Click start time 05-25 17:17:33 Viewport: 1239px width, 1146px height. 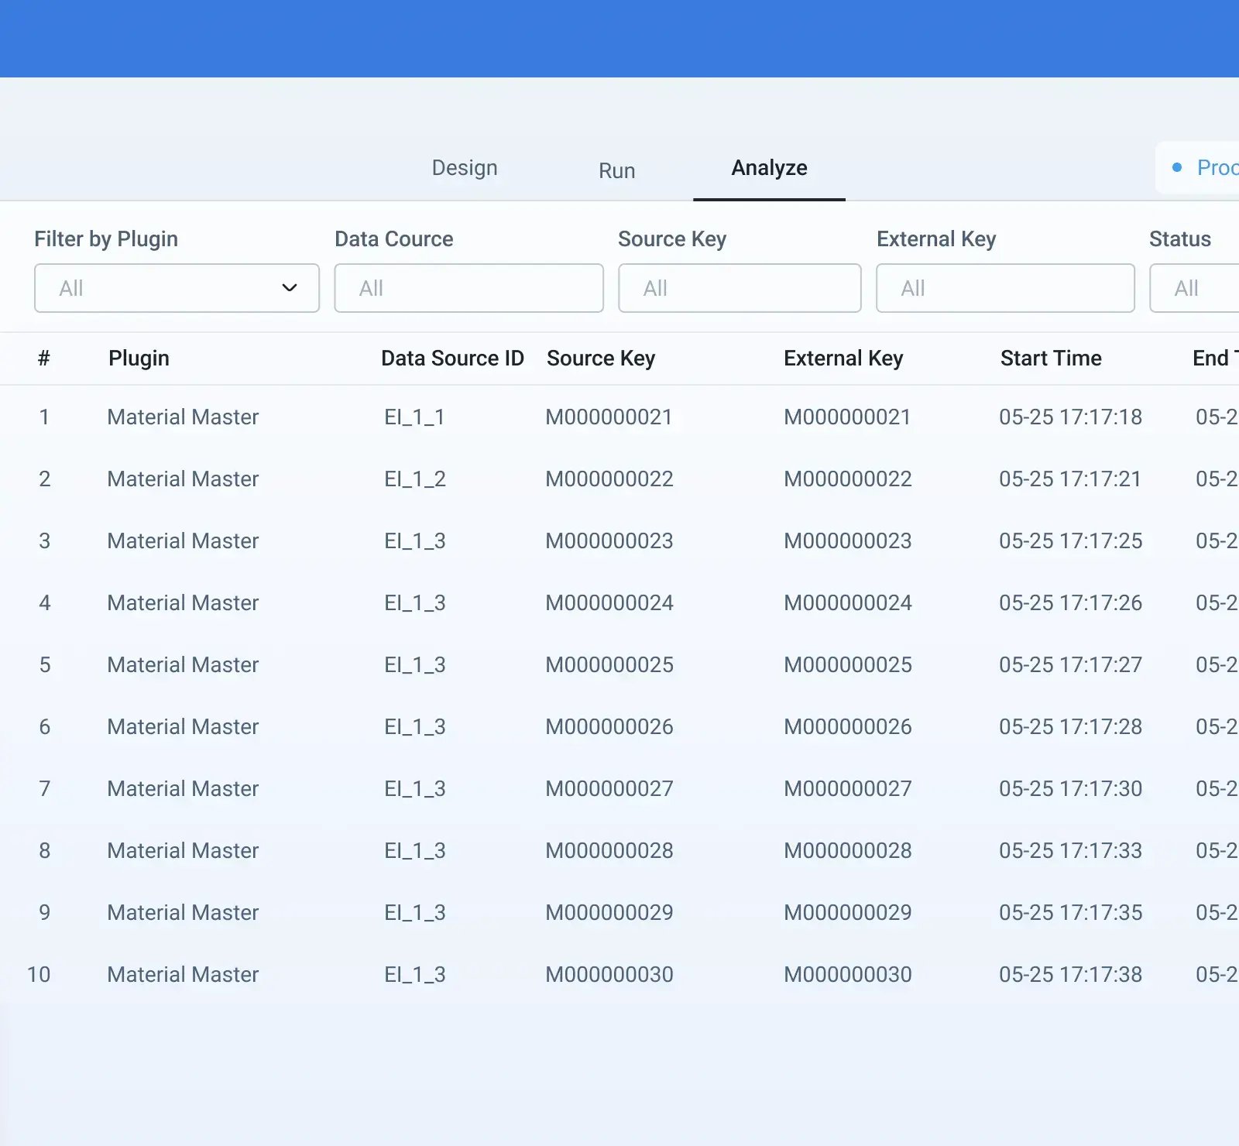point(1070,850)
